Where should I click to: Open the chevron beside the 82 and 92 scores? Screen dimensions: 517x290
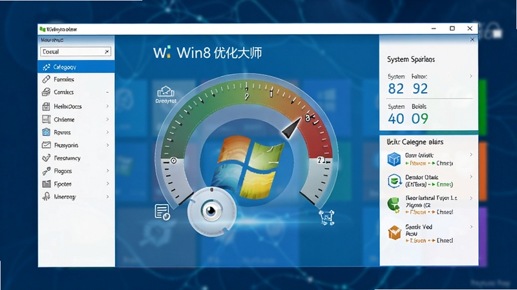click(x=471, y=76)
